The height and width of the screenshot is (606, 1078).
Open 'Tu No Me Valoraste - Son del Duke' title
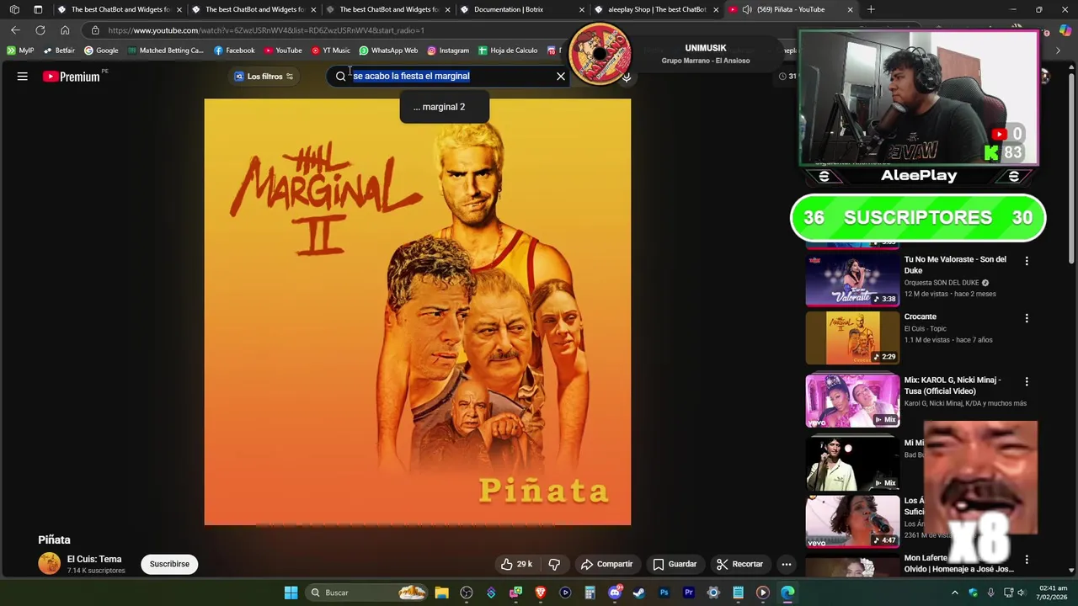point(955,265)
